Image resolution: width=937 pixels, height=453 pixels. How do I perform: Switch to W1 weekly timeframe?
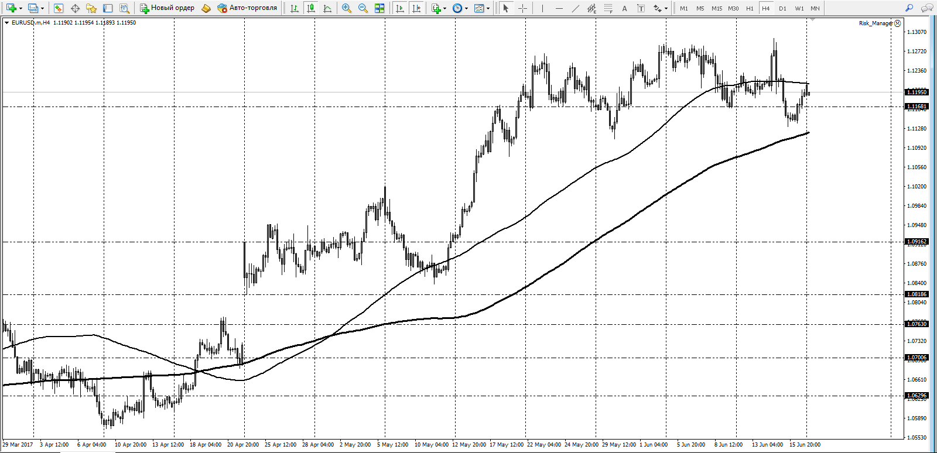coord(799,8)
